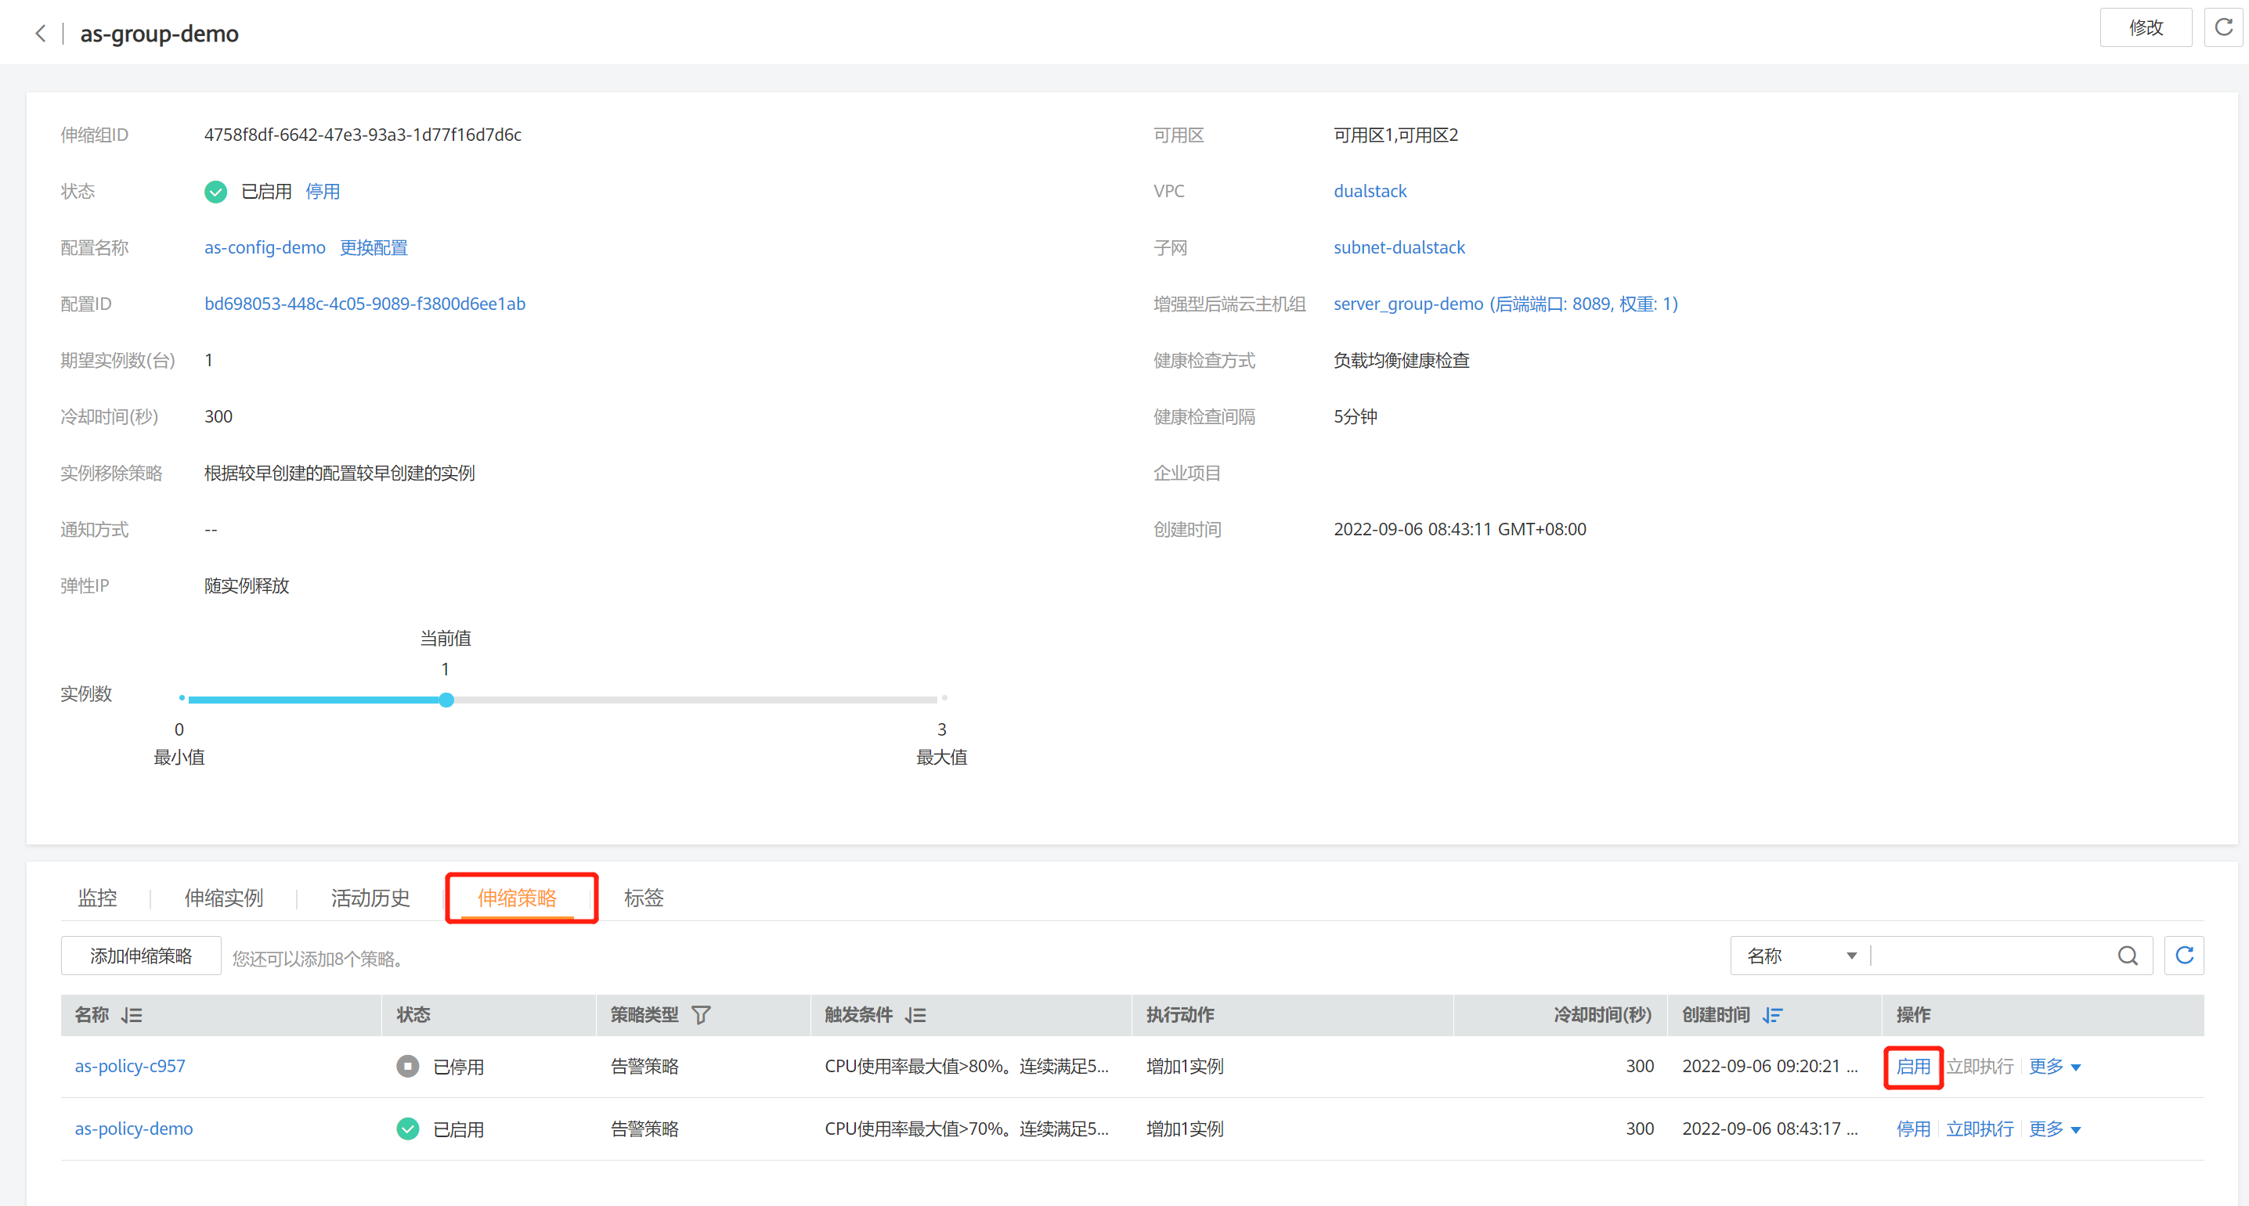Image resolution: width=2249 pixels, height=1206 pixels.
Task: Click the instance count slider handle
Action: [446, 700]
